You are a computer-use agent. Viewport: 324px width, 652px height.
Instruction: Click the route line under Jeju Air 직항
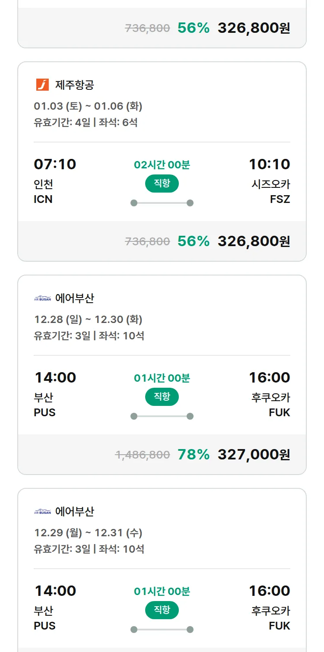[x=162, y=203]
